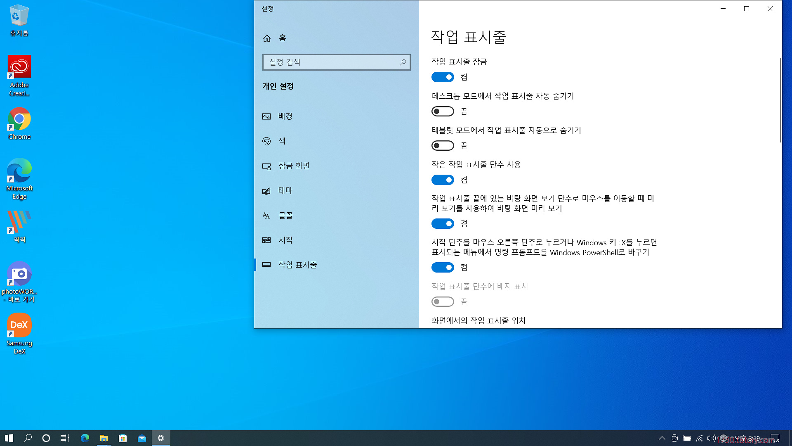Open File Explorer from the taskbar
The image size is (792, 446).
click(x=104, y=438)
